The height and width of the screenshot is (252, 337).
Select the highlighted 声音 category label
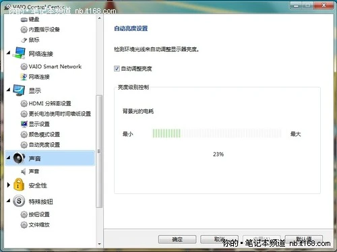tap(35, 158)
